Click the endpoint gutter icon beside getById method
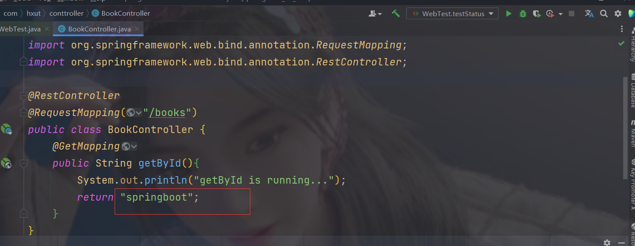635x246 pixels. click(x=6, y=164)
